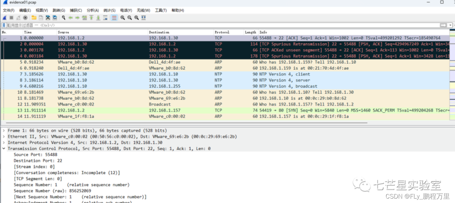Go to next packet green right arrow
The height and width of the screenshot is (203, 455).
pyautogui.click(x=77, y=18)
